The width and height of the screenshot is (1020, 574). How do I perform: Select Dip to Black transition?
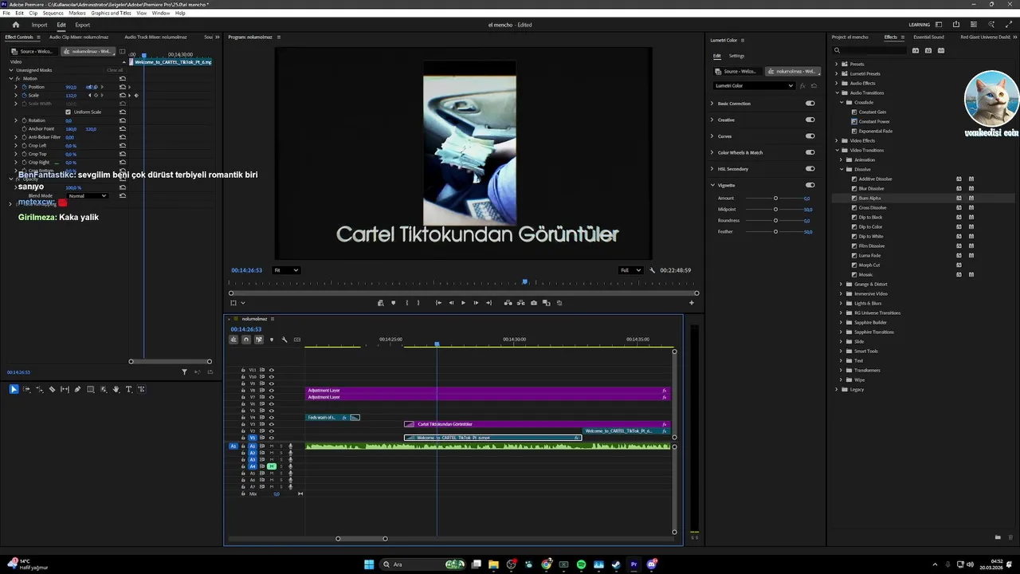pos(870,217)
